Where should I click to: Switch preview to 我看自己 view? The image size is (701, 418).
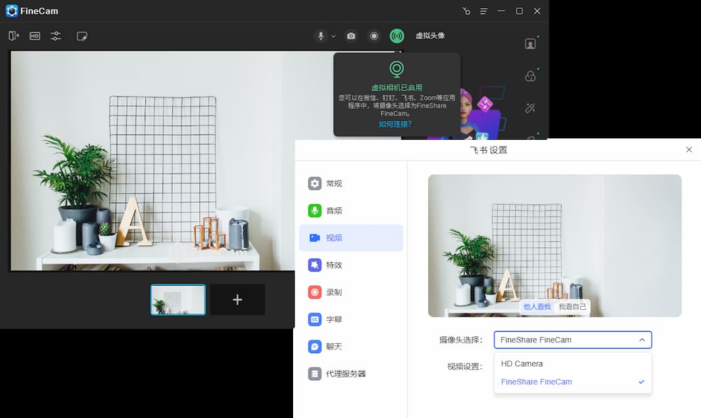coord(572,307)
